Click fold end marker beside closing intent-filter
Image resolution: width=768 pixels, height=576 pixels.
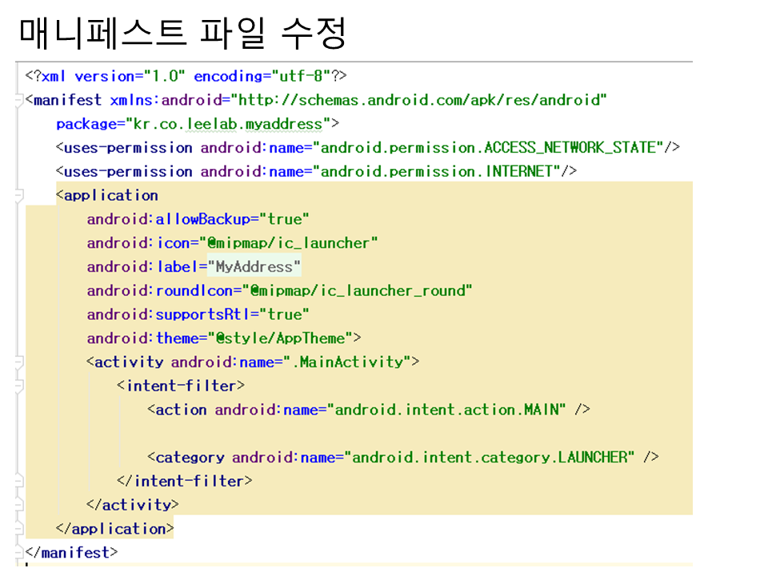click(18, 482)
